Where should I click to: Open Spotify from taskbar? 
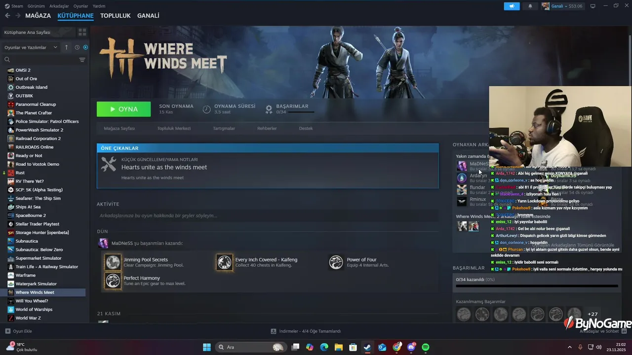[x=426, y=347]
